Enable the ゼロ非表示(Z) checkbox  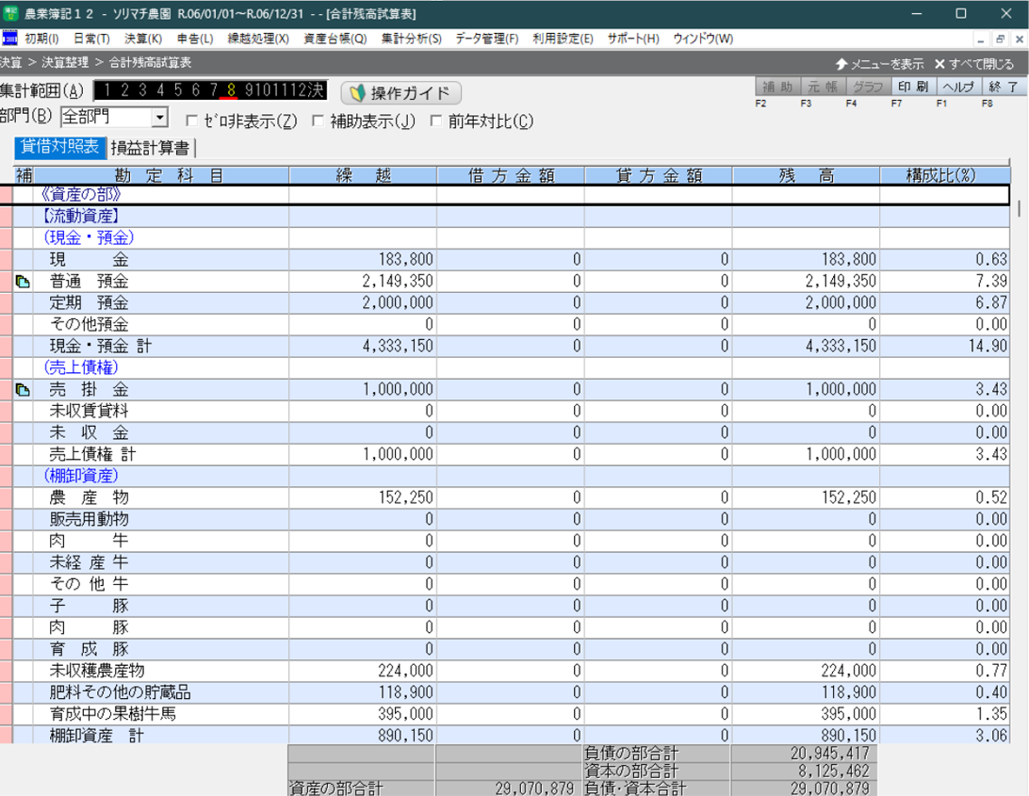point(192,121)
